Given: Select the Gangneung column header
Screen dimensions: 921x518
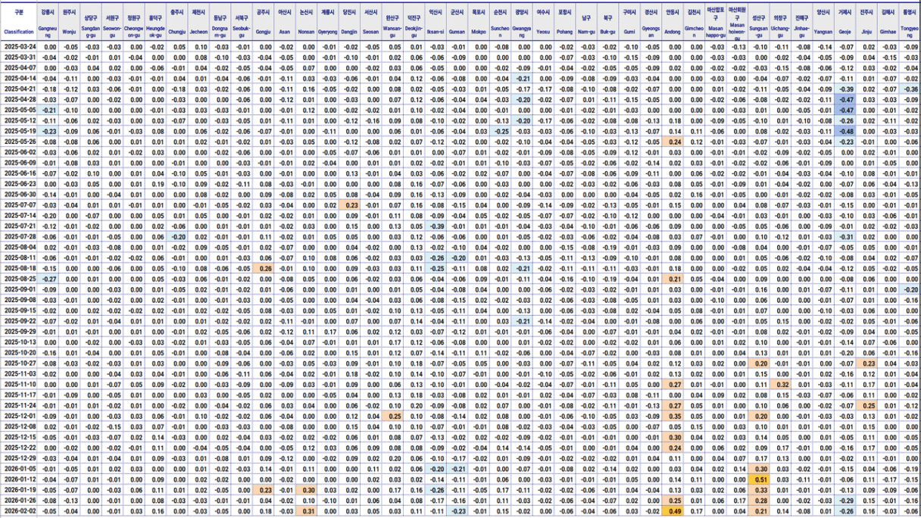Looking at the screenshot, I should [48, 23].
